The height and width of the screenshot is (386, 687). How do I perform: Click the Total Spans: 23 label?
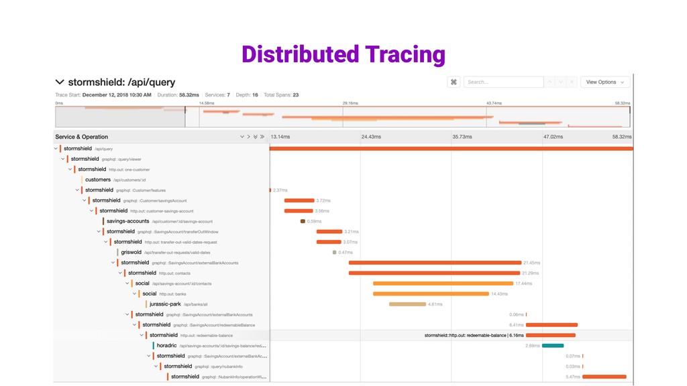point(281,94)
